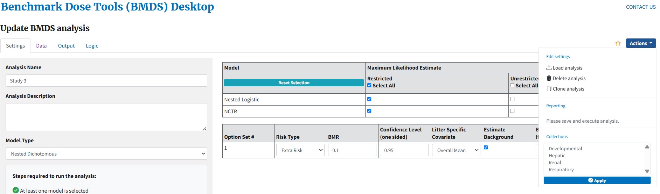Switch to the Logic tab
Image resolution: width=660 pixels, height=194 pixels.
pos(92,46)
